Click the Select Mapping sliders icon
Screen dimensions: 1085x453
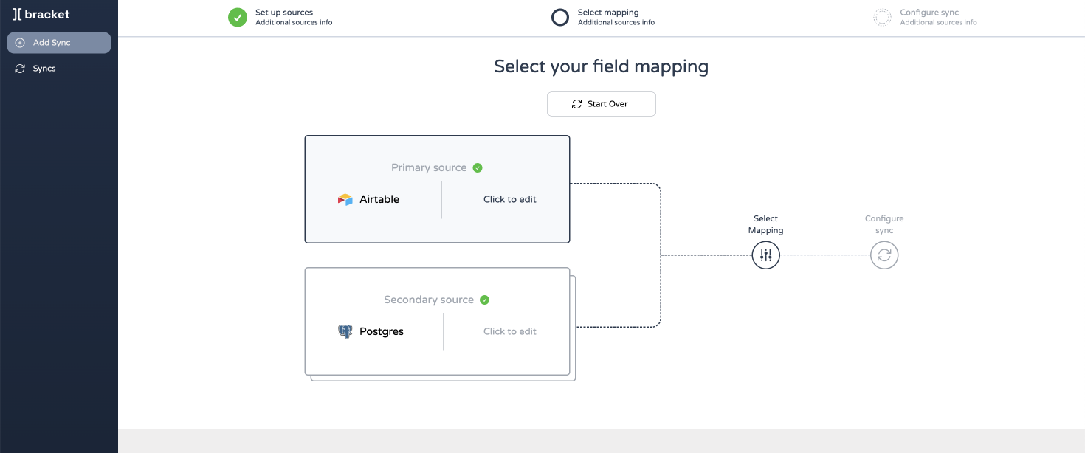pos(766,255)
